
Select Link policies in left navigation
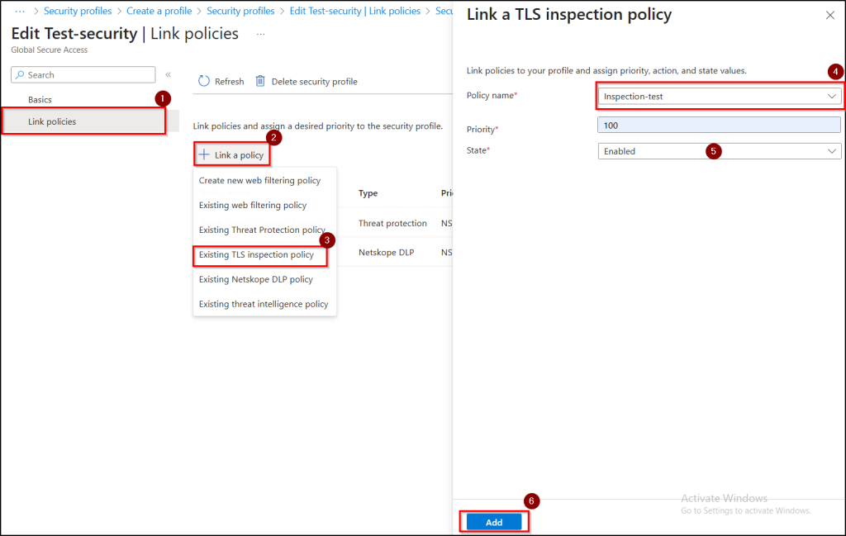[52, 121]
